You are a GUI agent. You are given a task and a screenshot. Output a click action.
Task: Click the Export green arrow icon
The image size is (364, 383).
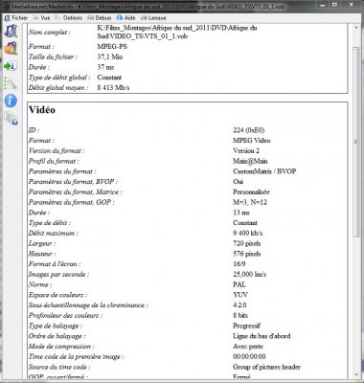(x=11, y=66)
